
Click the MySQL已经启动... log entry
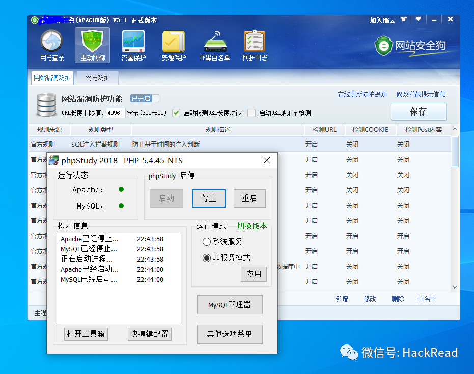(112, 280)
